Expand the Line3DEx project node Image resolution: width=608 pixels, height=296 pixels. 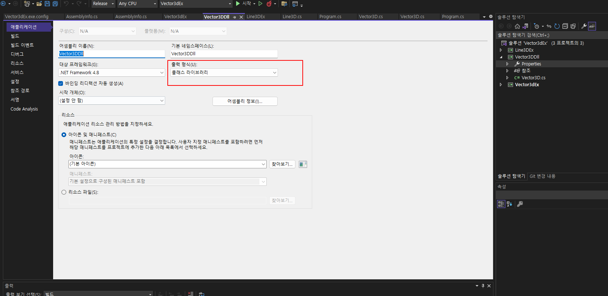[501, 50]
